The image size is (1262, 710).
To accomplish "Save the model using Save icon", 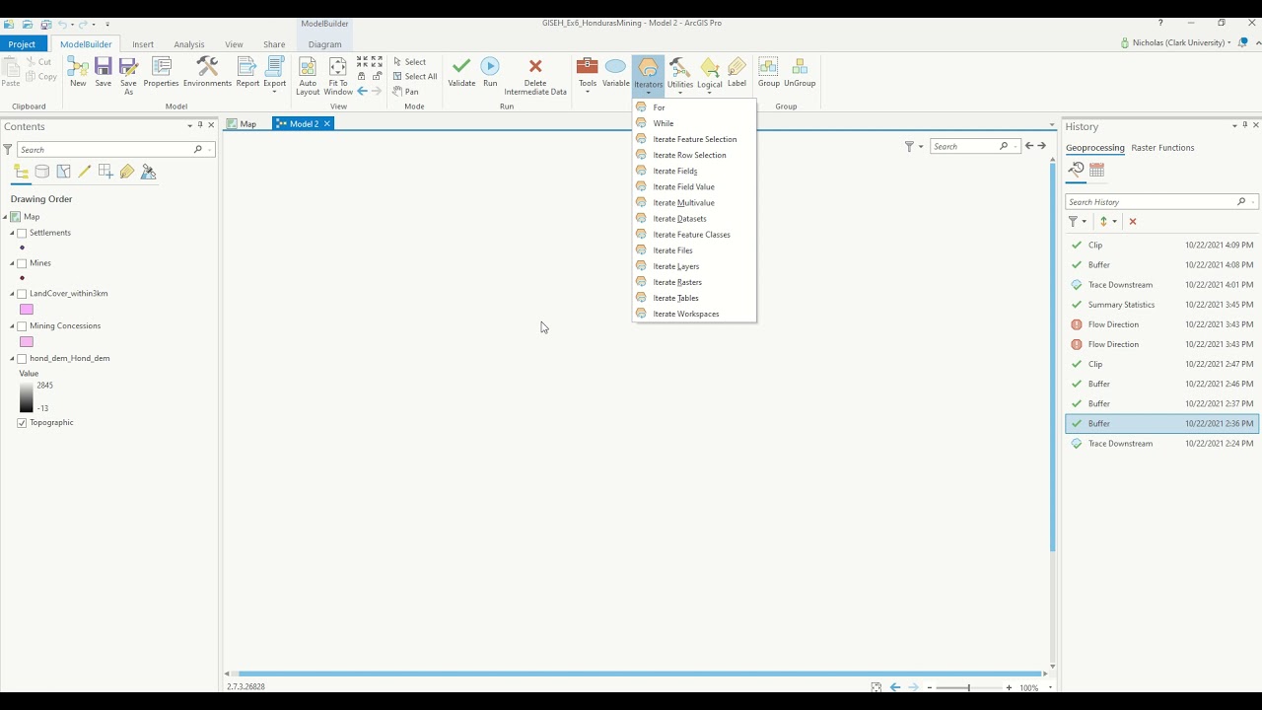I will click(x=104, y=72).
